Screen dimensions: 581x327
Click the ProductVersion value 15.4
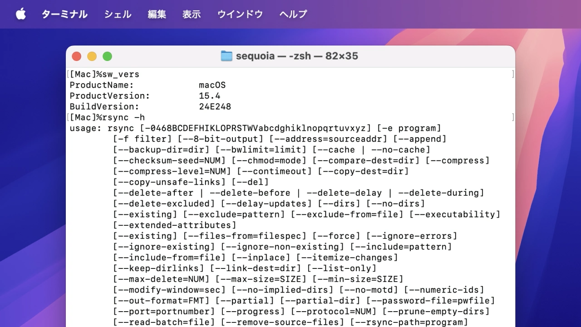209,96
